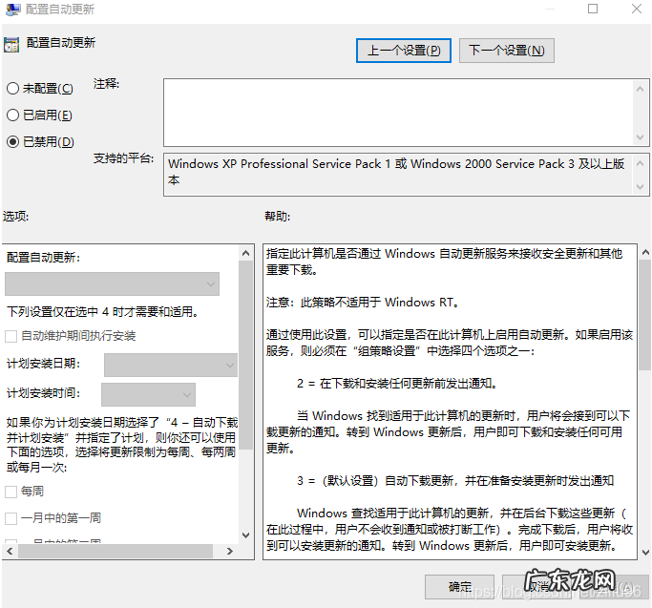Click the 选项: label
Screen dimensions: 652x608
tap(15, 217)
